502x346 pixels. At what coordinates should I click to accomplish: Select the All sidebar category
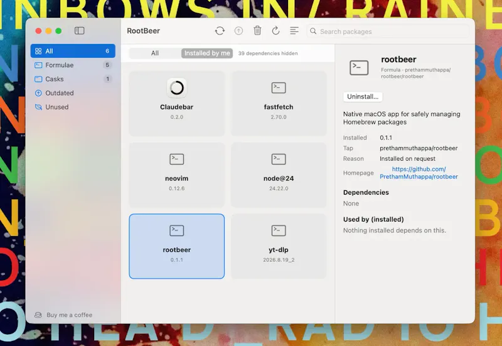(73, 51)
